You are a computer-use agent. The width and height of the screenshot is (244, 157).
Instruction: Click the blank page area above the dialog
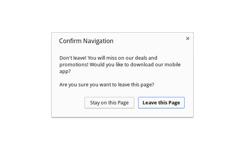pos(122,16)
